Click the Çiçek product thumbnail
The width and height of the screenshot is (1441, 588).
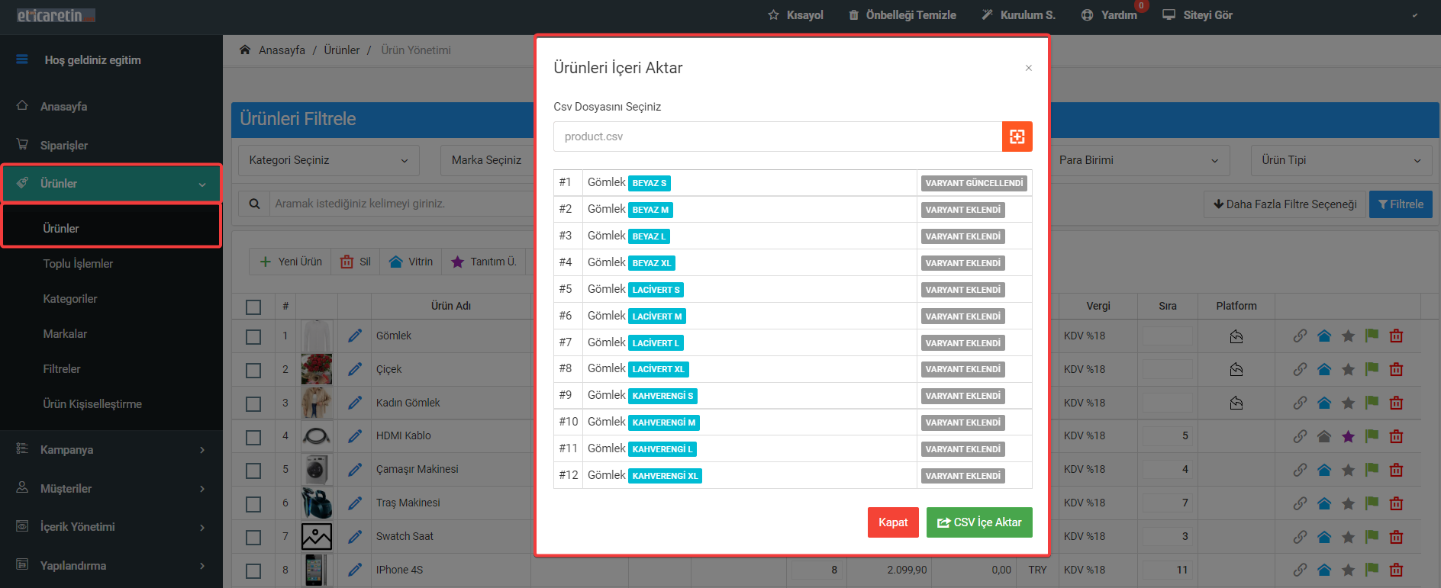pos(317,369)
